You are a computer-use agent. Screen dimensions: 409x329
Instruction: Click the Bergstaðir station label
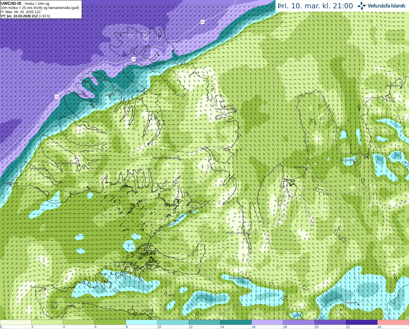pyautogui.click(x=347, y=160)
